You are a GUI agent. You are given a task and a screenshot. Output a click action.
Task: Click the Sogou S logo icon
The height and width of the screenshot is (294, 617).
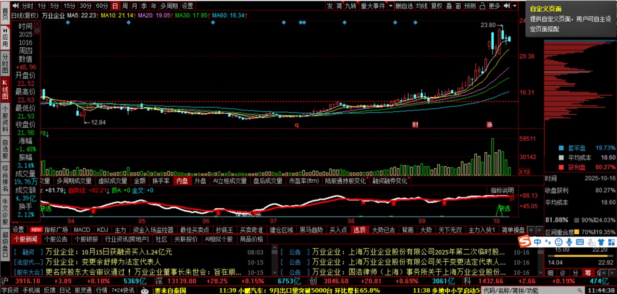(524, 241)
